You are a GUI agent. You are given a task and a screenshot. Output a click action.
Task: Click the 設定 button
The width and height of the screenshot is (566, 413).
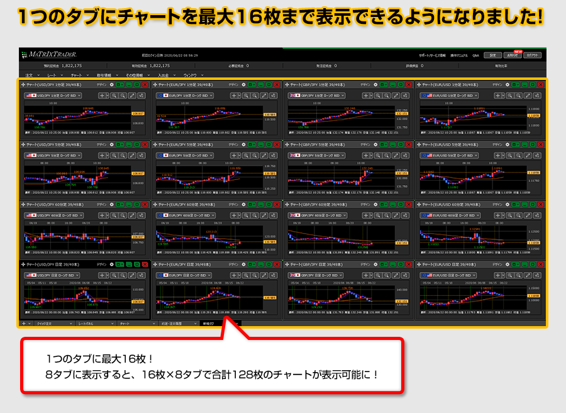(492, 55)
